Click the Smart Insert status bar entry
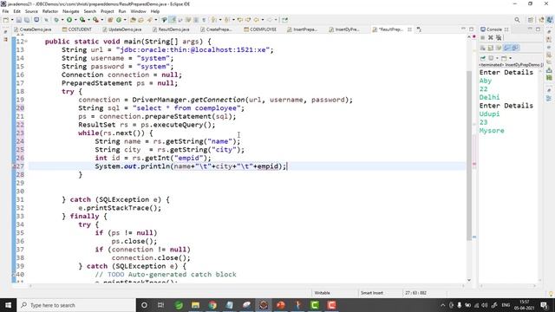 (x=372, y=293)
